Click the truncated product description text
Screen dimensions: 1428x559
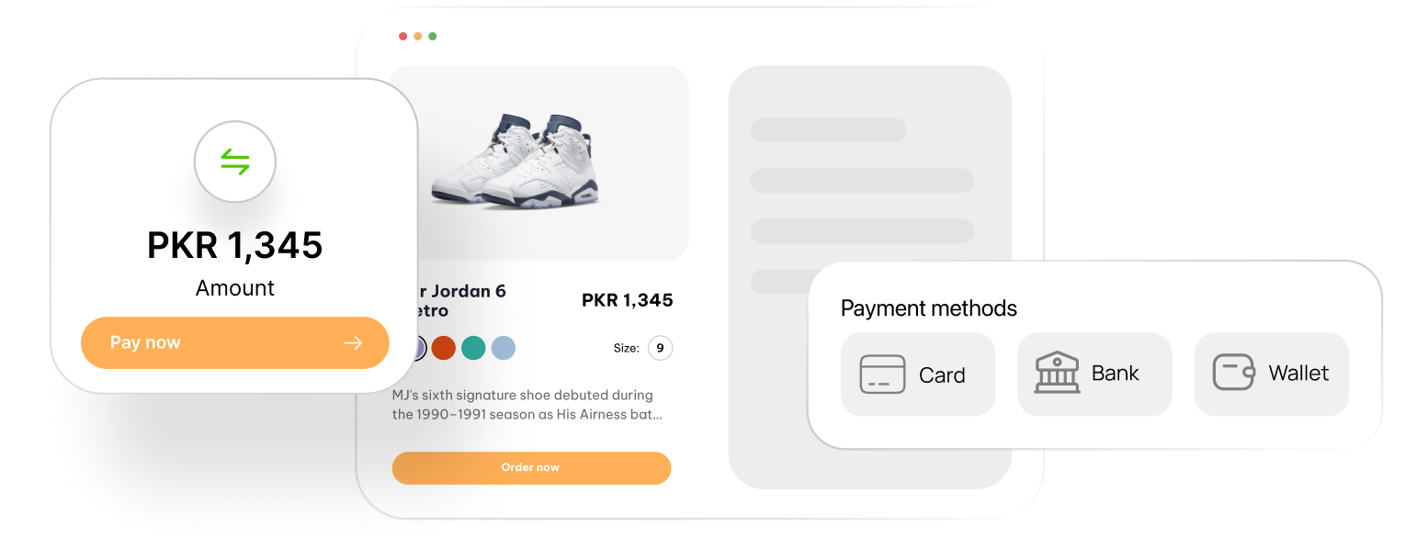(527, 405)
